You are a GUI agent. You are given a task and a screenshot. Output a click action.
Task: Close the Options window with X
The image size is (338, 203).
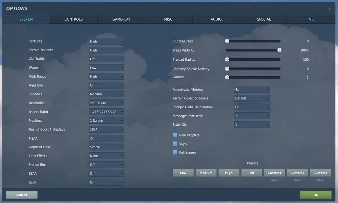[x=330, y=9]
